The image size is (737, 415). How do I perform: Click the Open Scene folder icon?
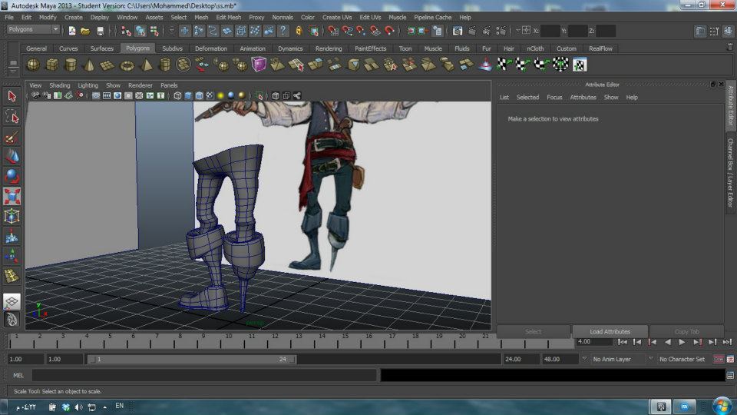85,31
